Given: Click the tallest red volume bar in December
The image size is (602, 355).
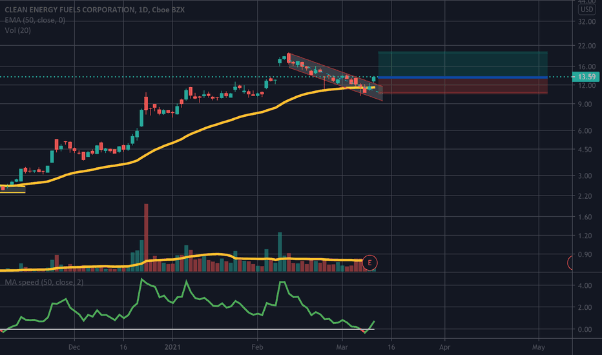Looking at the screenshot, I should (146, 238).
